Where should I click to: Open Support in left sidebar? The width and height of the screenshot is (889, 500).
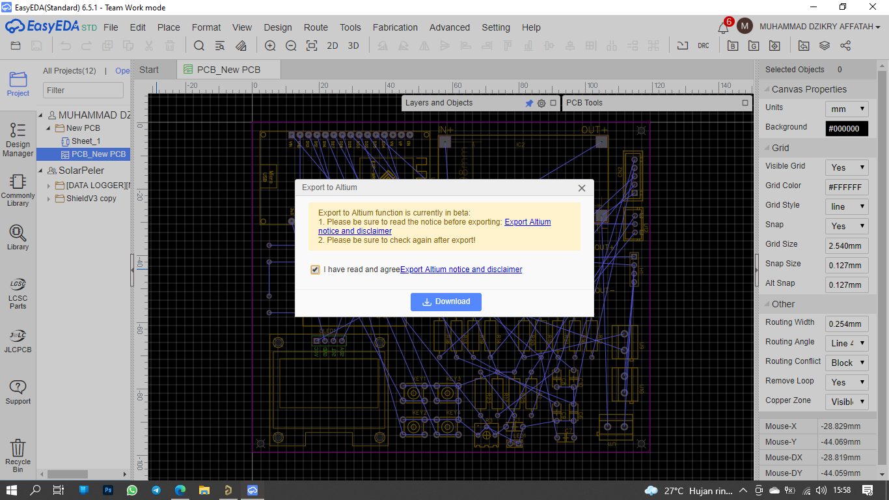(18, 392)
